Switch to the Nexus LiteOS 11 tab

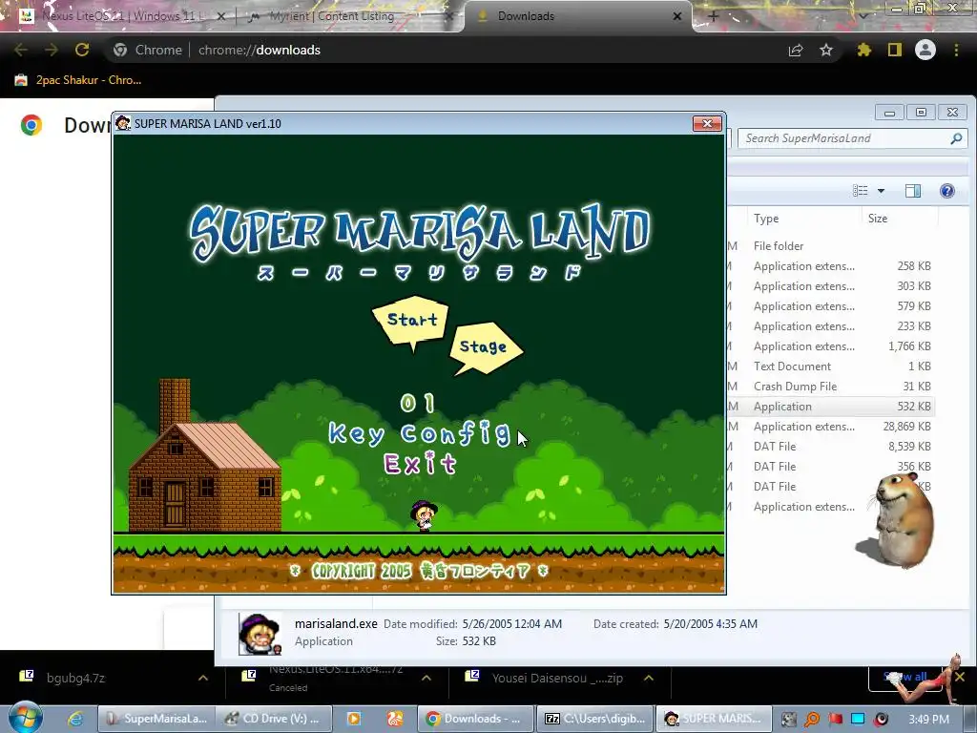coord(118,16)
